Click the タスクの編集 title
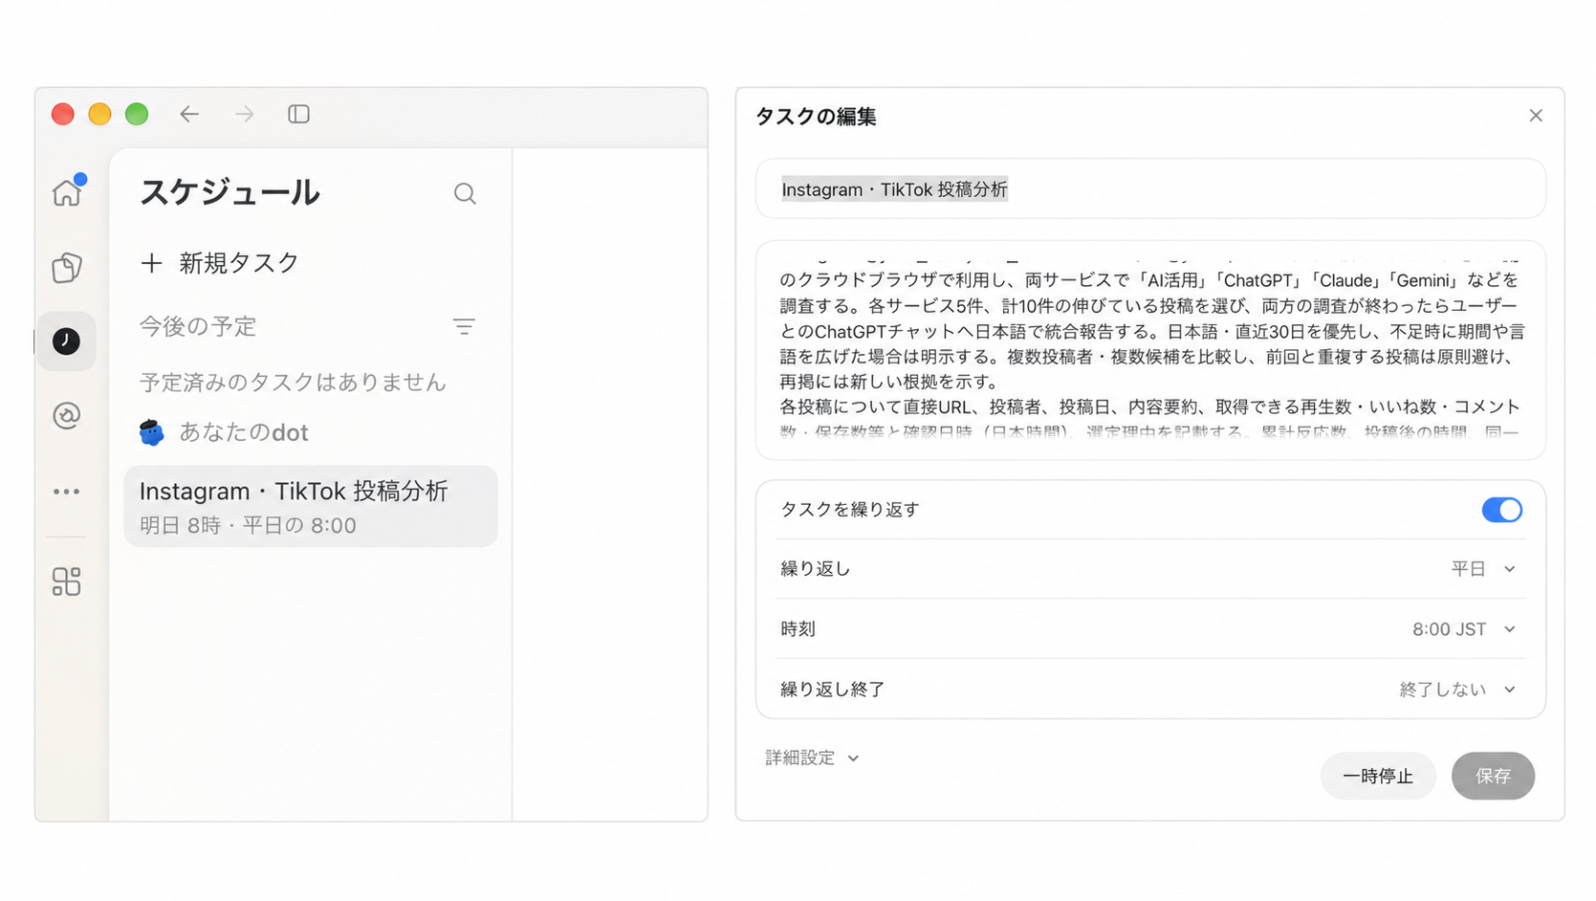1596x901 pixels. 816,117
